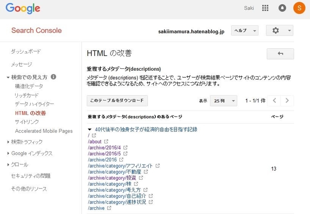Open the /archive/category/進捗状況 link
Screen dimensions: 310x214
pyautogui.click(x=117, y=202)
